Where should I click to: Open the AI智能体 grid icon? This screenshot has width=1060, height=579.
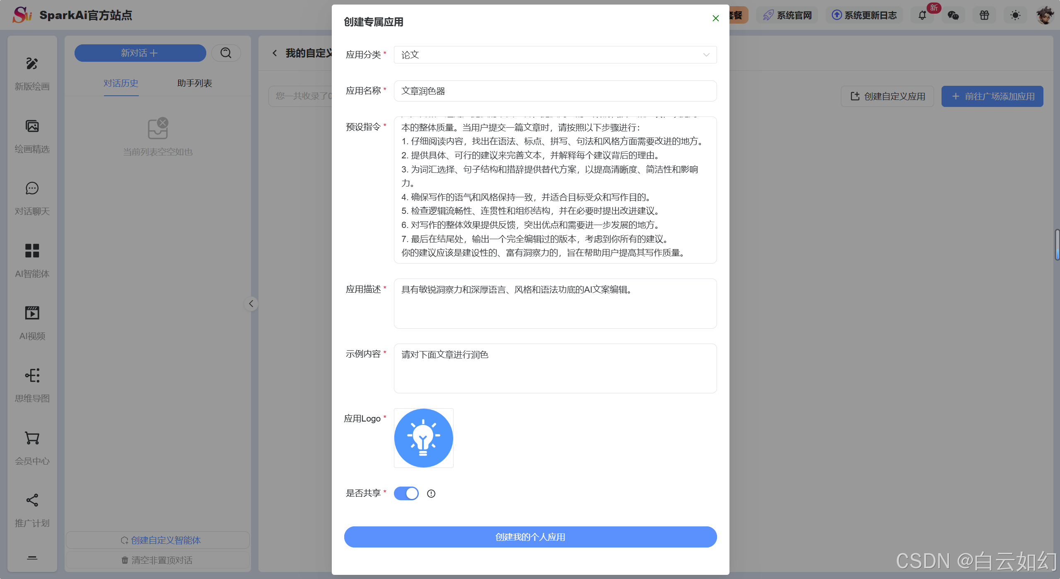(32, 251)
